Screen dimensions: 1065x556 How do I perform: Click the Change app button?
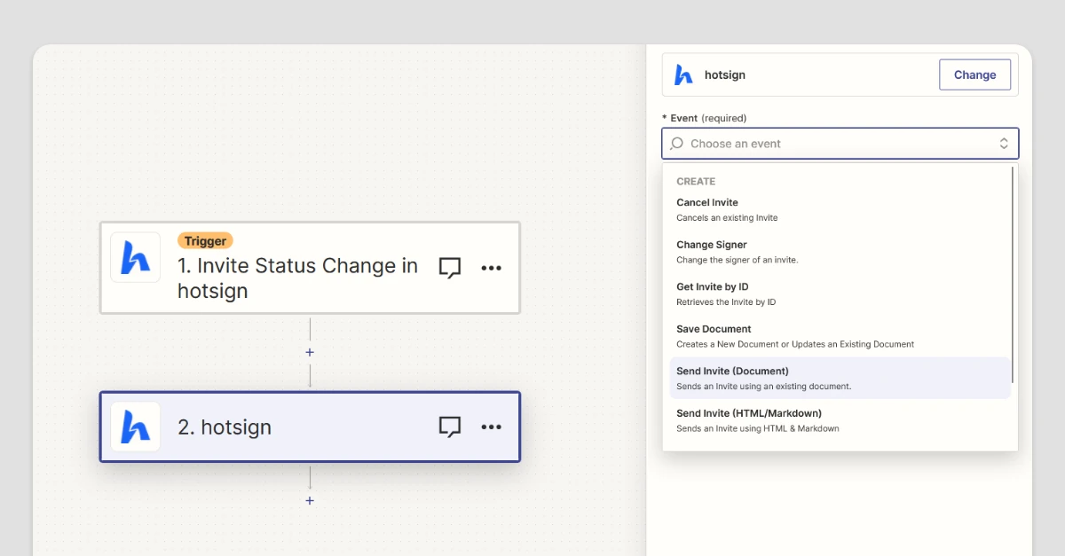pyautogui.click(x=974, y=74)
